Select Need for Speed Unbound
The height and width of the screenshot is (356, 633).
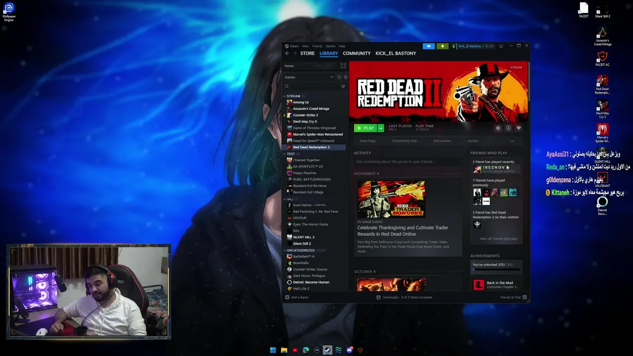313,141
